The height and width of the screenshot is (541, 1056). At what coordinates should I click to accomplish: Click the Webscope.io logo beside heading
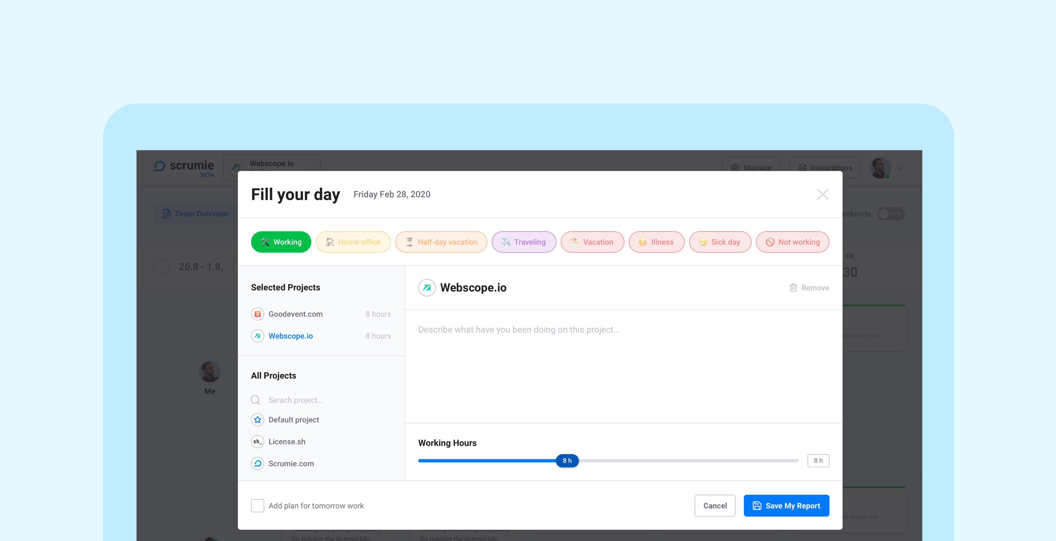[427, 287]
